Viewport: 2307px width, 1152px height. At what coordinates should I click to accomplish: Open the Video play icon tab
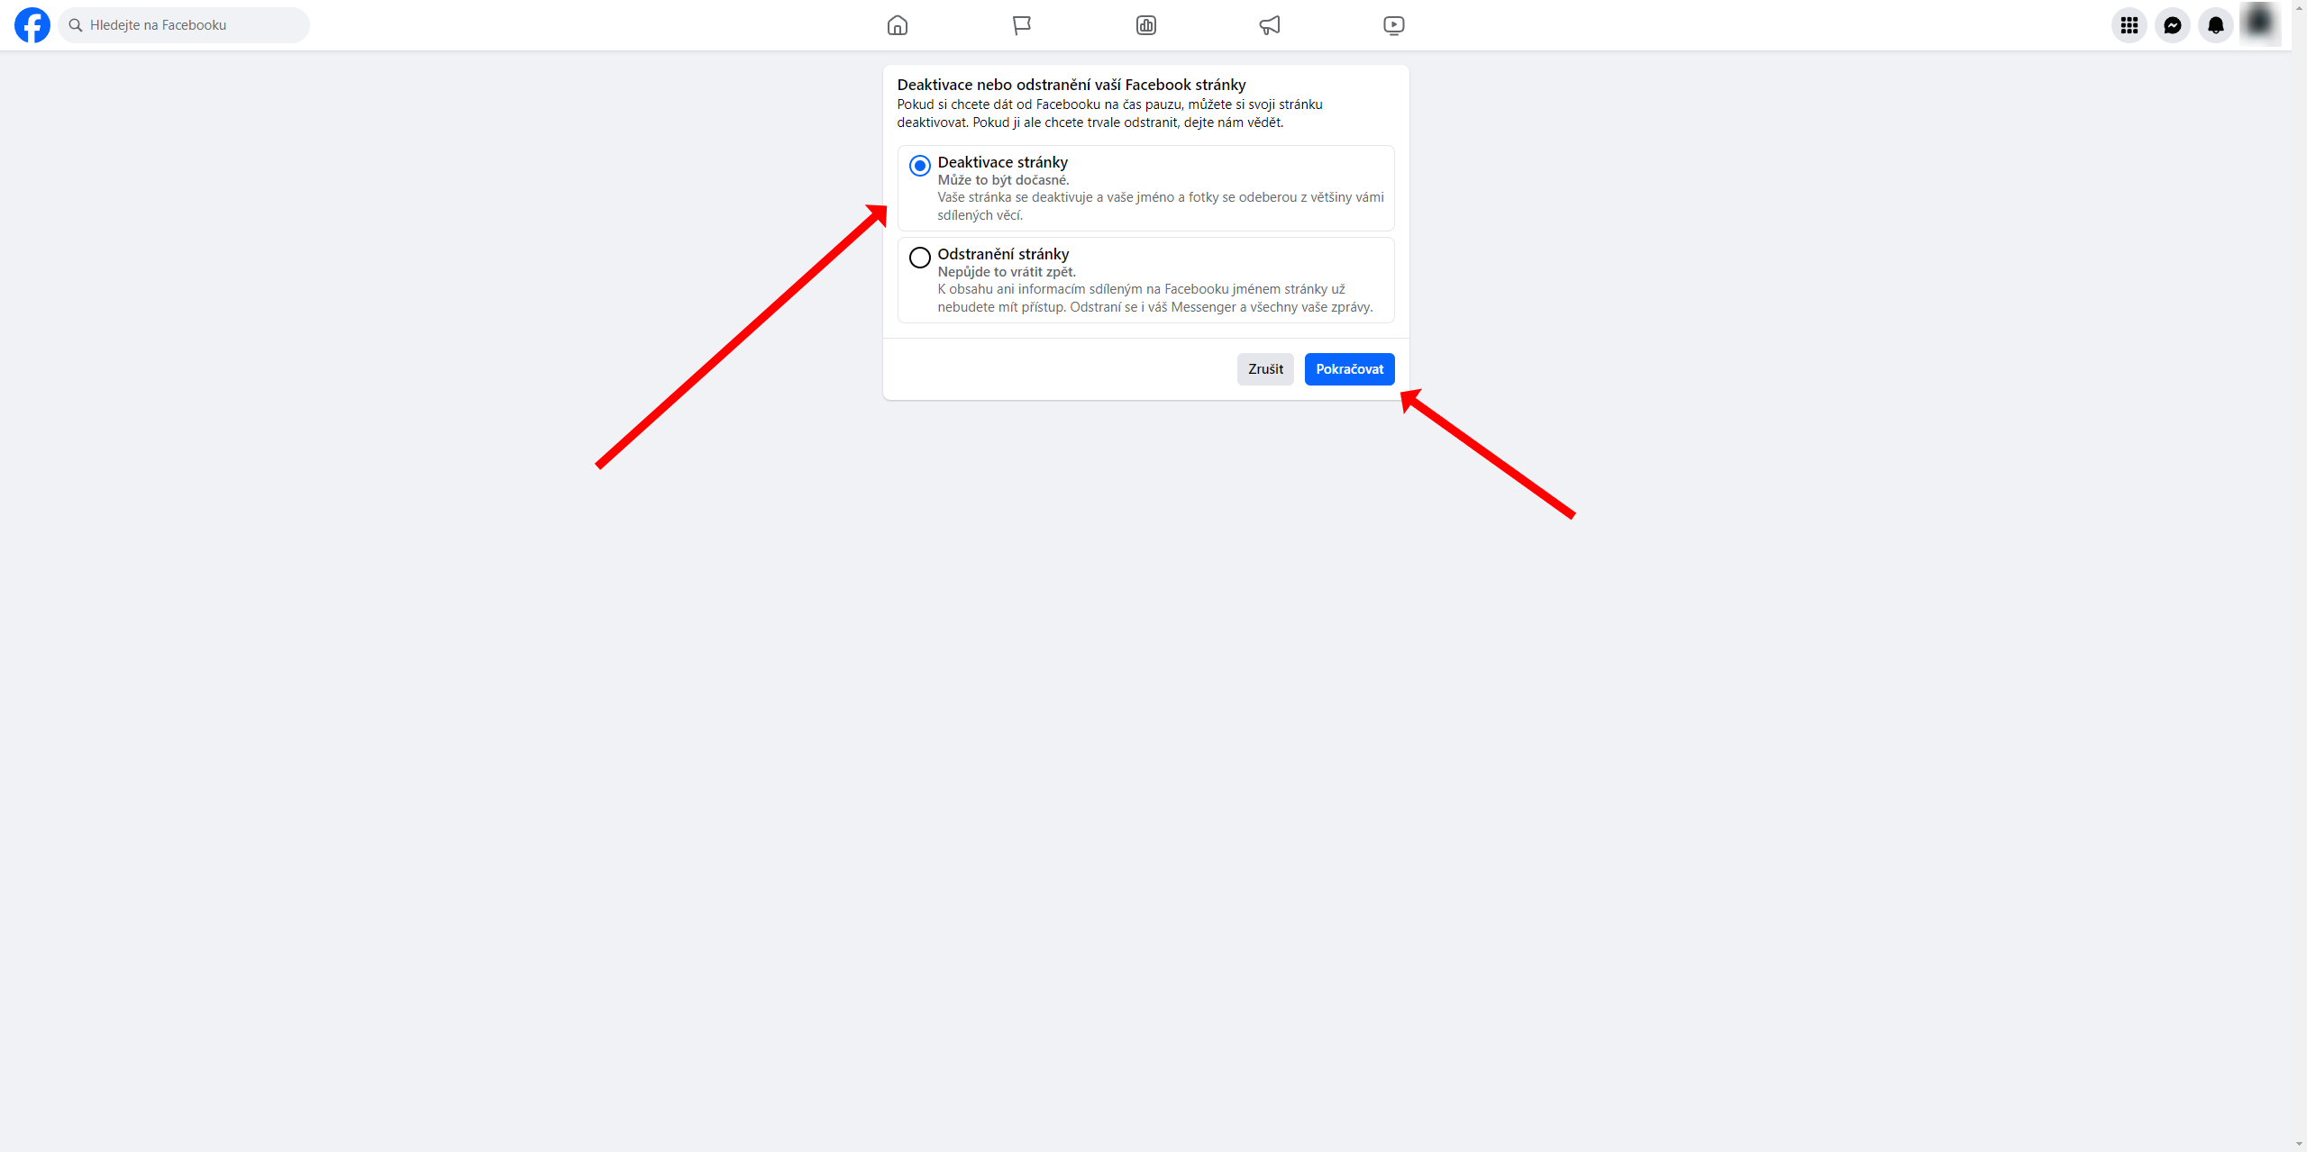click(x=1393, y=25)
